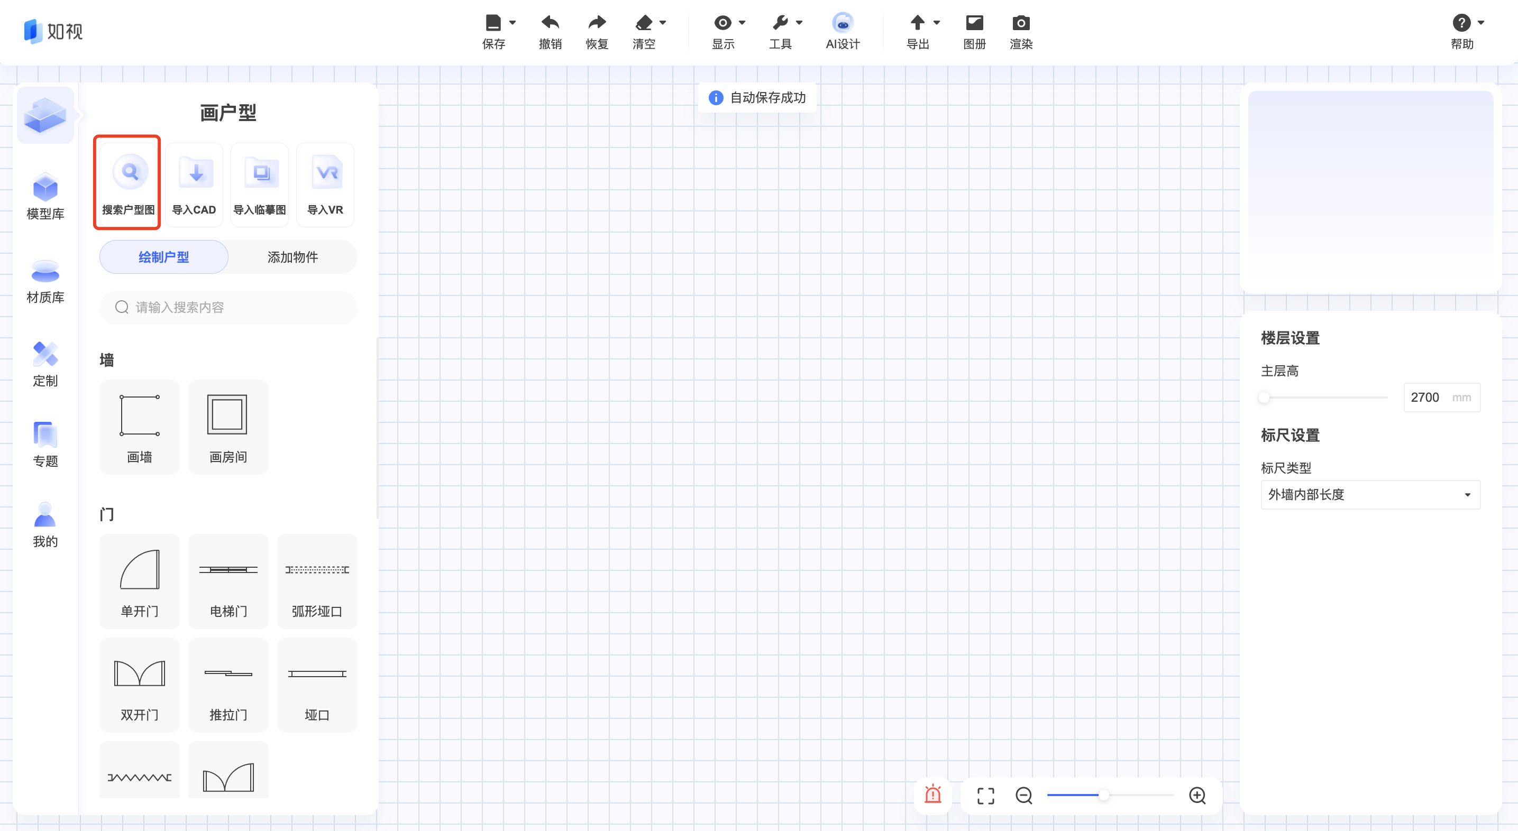The width and height of the screenshot is (1518, 831).
Task: Select the 推拉门 sliding door
Action: tap(228, 685)
